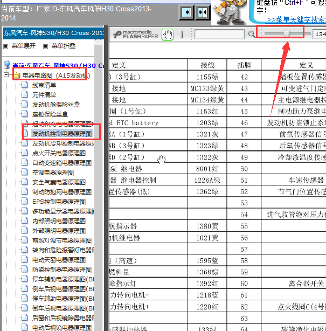Open 安全气囊电器原理图 entry

coord(59,182)
